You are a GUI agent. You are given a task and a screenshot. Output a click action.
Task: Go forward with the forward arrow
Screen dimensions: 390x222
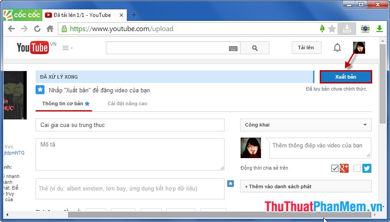point(24,29)
